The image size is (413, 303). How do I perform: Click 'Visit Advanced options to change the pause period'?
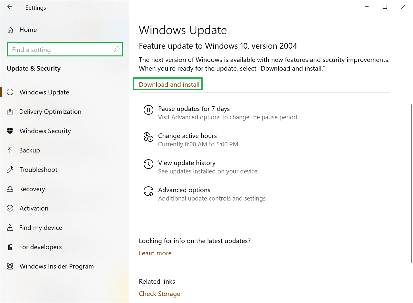(227, 117)
